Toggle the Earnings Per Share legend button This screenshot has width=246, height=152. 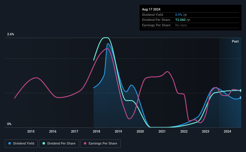click(x=100, y=144)
